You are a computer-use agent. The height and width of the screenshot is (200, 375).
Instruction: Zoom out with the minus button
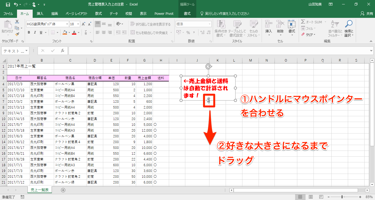click(x=328, y=197)
